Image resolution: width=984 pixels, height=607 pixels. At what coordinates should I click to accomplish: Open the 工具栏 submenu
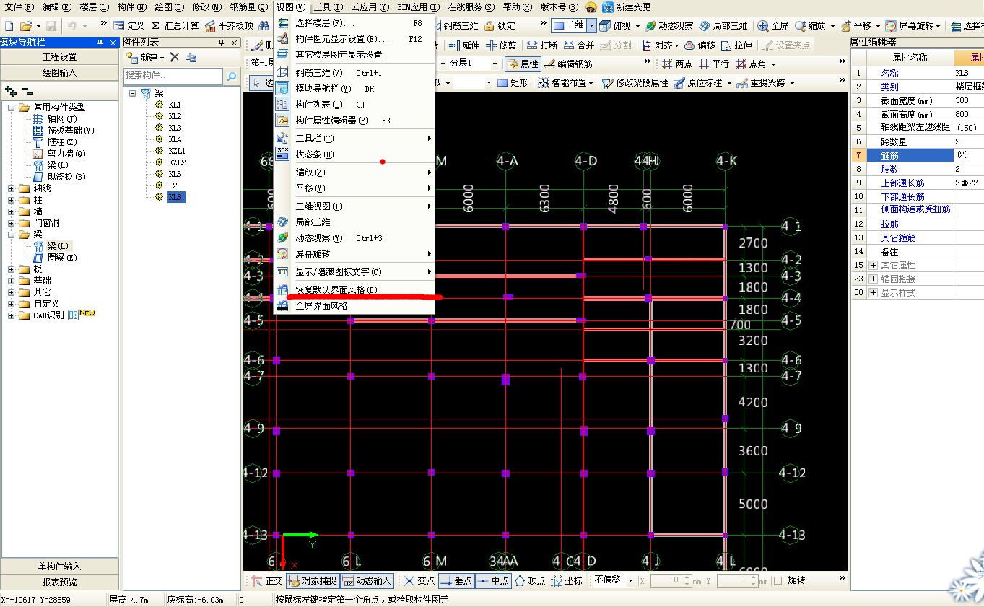pos(354,138)
